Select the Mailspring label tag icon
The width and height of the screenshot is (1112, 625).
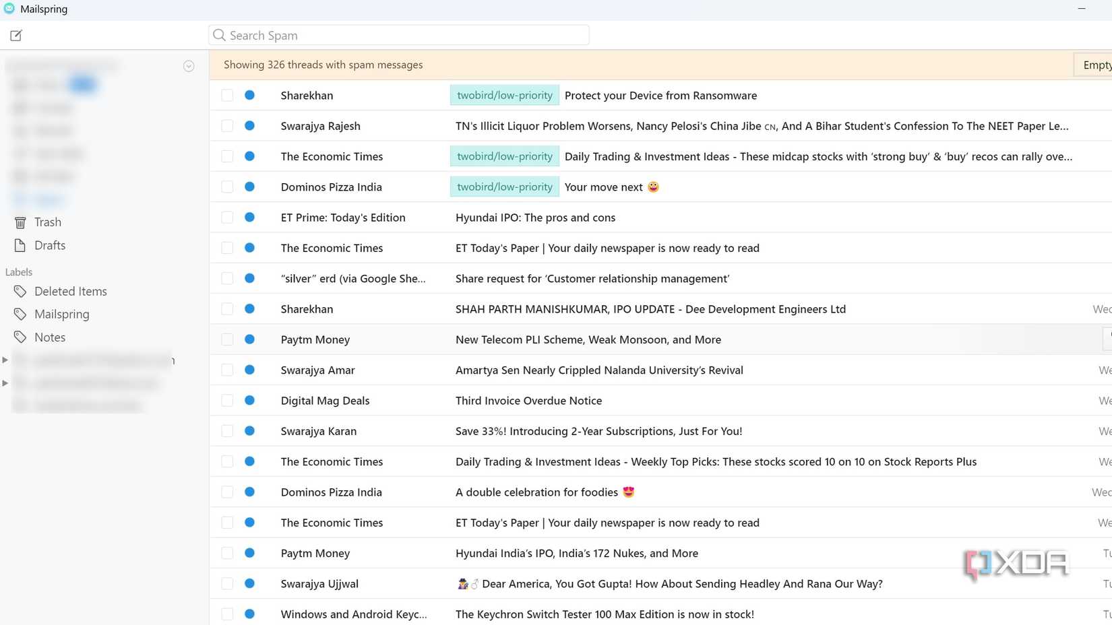20,314
